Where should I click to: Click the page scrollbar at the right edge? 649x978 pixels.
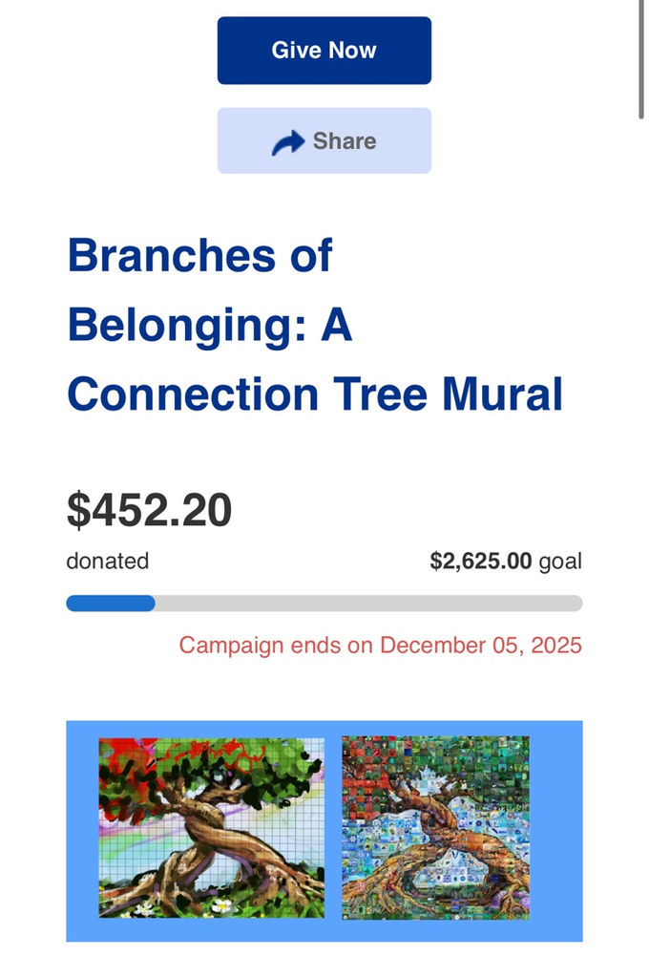(641, 59)
